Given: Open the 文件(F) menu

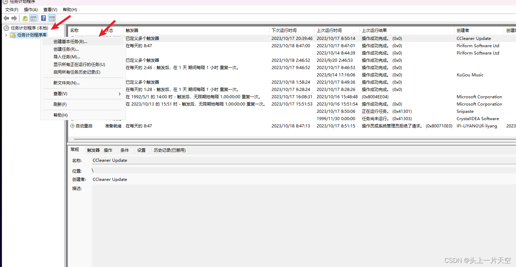Looking at the screenshot, I should coord(12,10).
